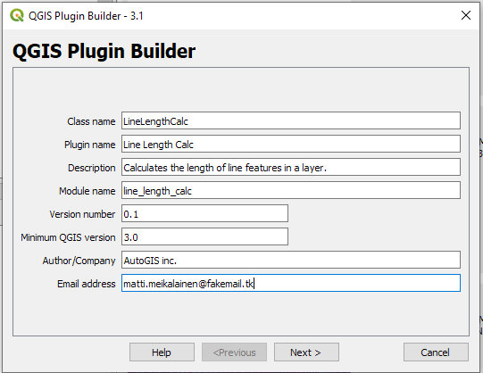Click the Class name input field
Image resolution: width=483 pixels, height=373 pixels.
coord(291,120)
